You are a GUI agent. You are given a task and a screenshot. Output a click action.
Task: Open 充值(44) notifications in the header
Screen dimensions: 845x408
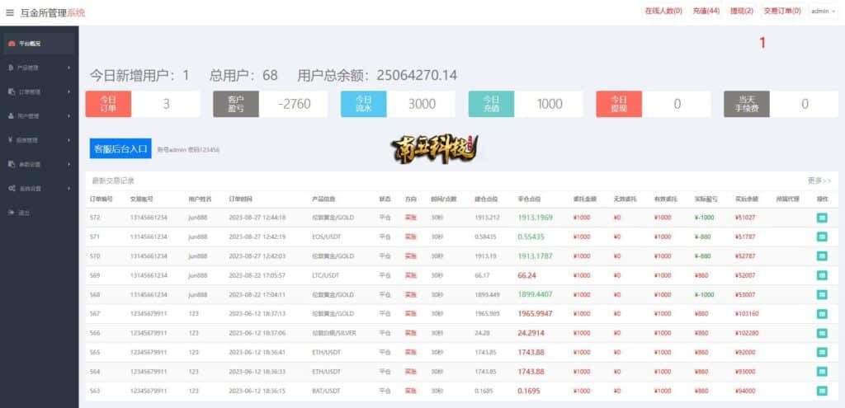click(706, 12)
